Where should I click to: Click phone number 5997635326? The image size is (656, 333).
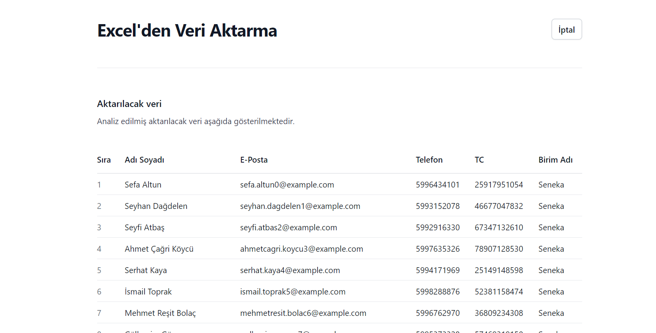click(438, 249)
